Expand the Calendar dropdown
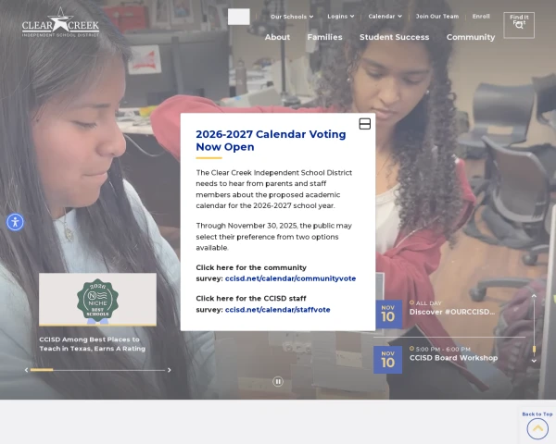The height and width of the screenshot is (444, 556). tap(385, 17)
